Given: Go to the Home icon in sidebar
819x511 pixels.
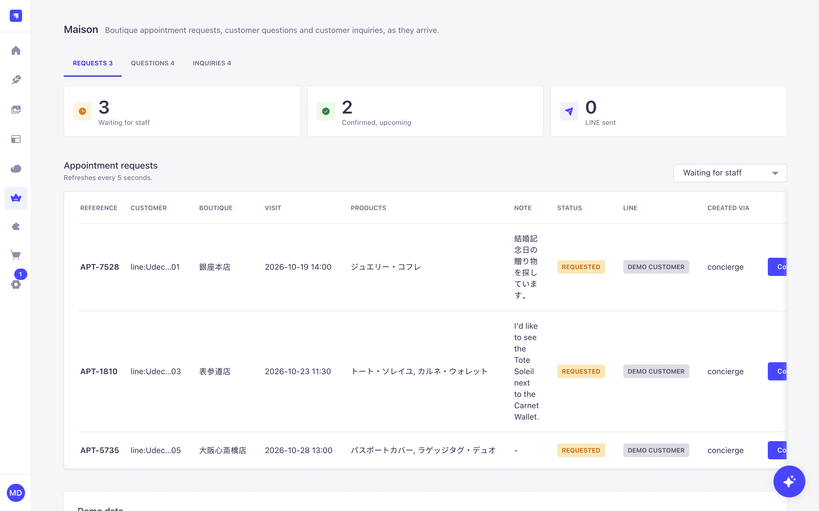Looking at the screenshot, I should [16, 50].
